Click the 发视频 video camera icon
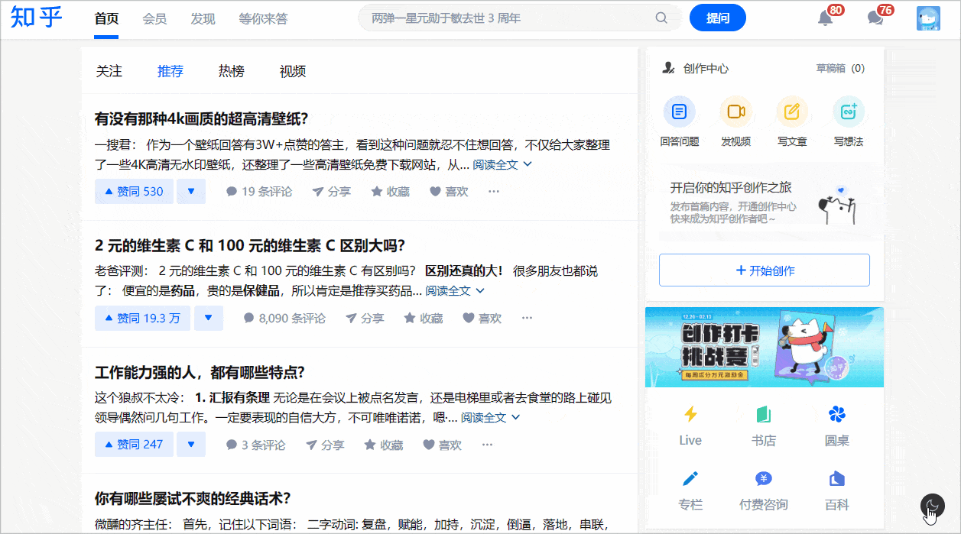Image resolution: width=961 pixels, height=534 pixels. pos(735,112)
